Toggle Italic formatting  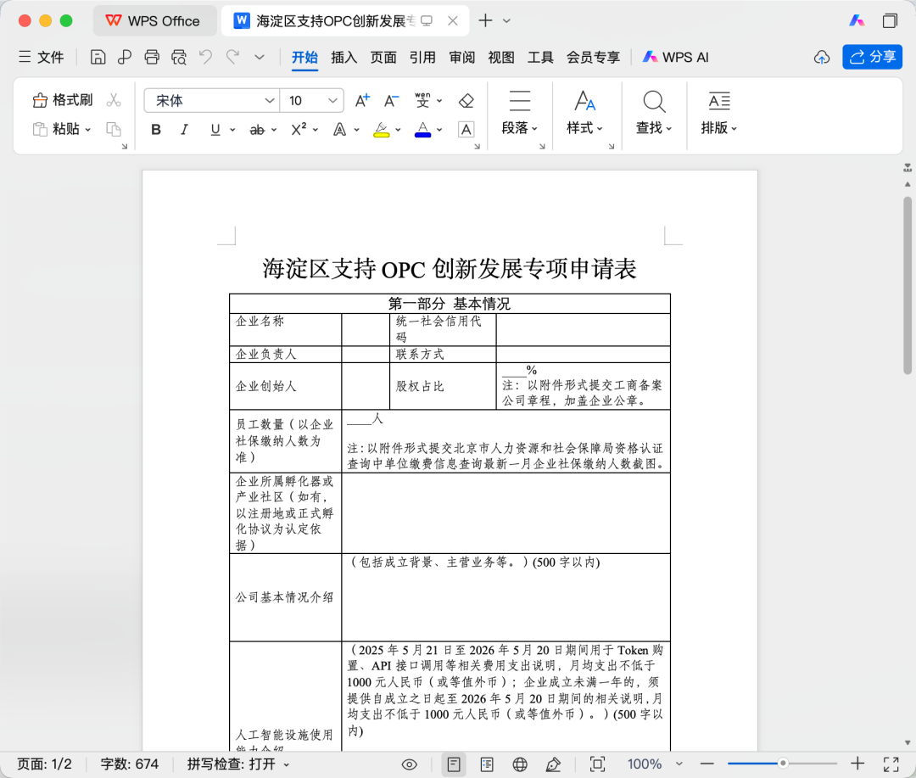click(185, 129)
